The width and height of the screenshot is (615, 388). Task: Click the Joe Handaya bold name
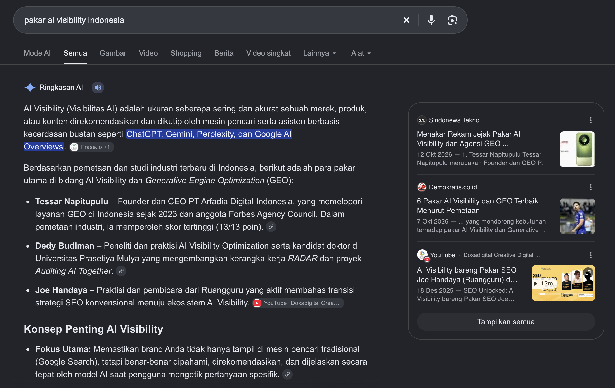(61, 290)
